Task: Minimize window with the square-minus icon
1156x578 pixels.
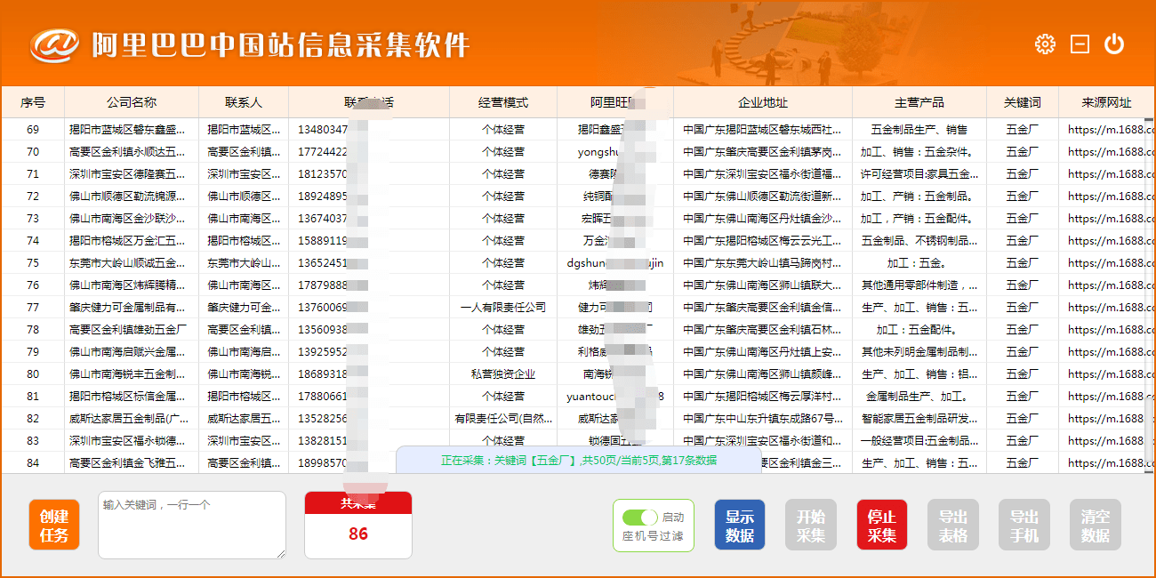Action: [1080, 44]
